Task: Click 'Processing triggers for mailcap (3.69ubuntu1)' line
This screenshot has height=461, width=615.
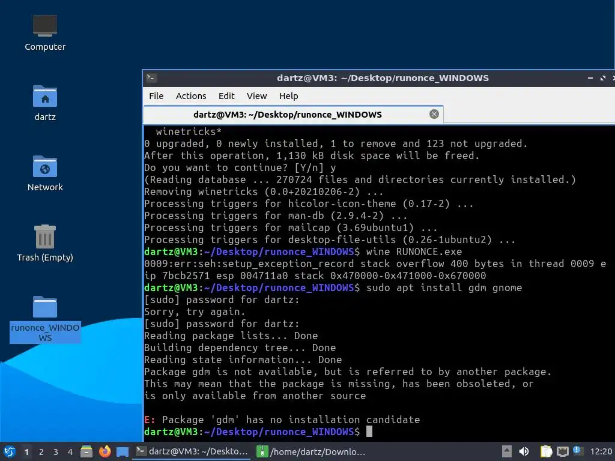Action: [x=291, y=227]
